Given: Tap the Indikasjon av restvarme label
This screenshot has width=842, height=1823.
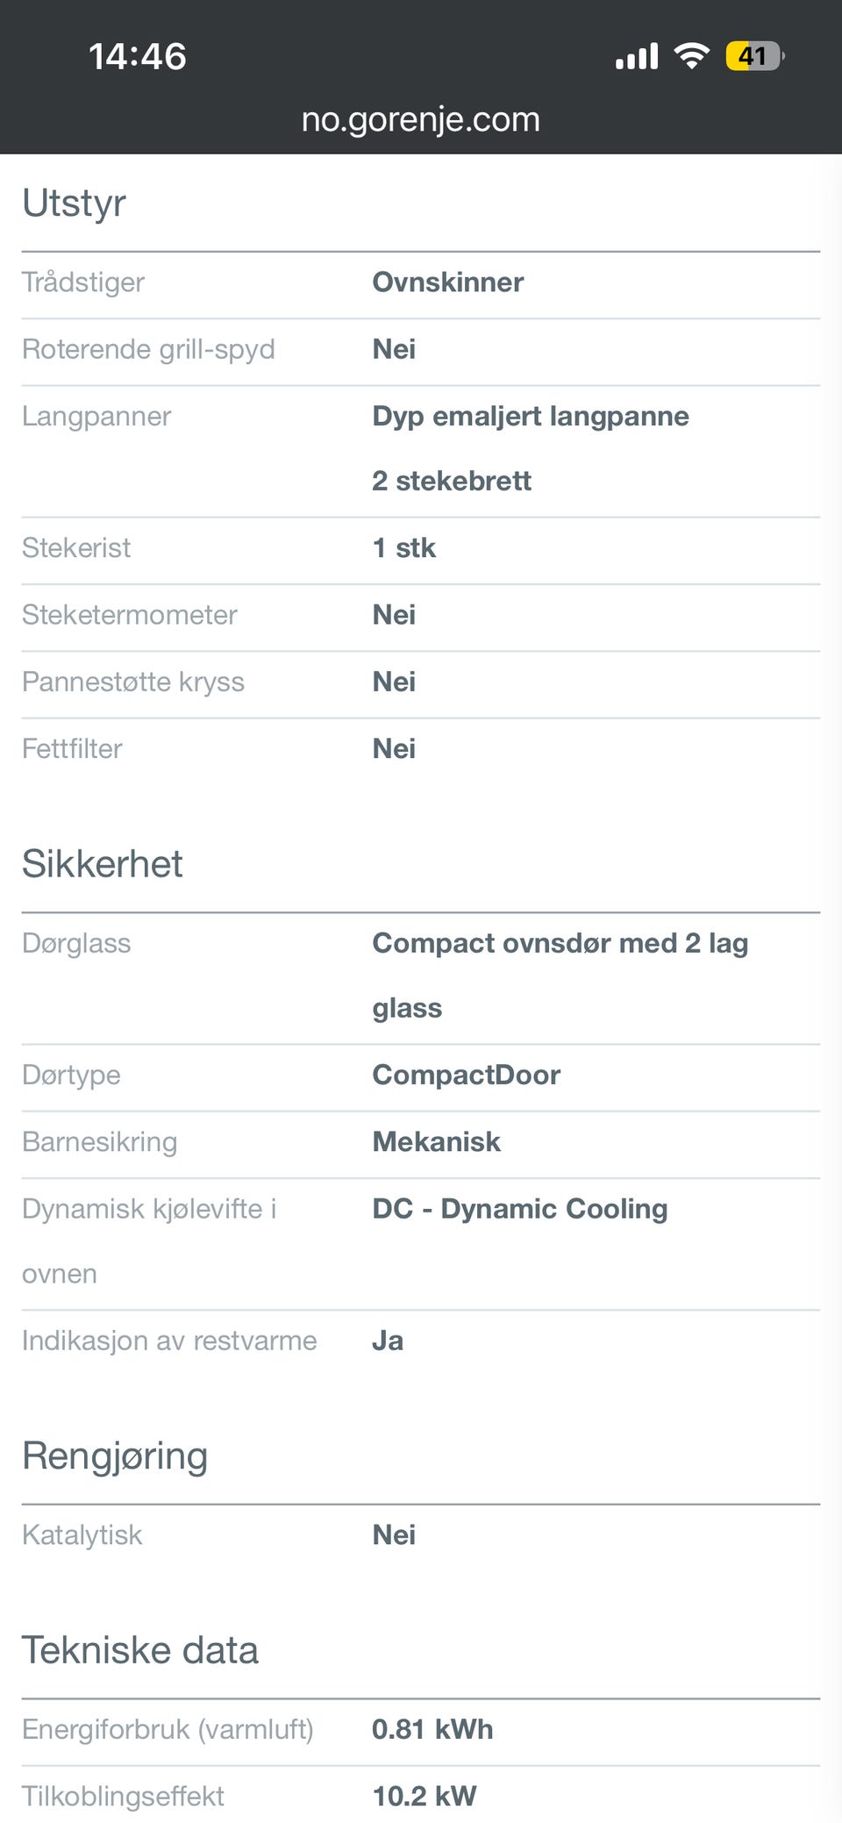Looking at the screenshot, I should coord(169,1341).
